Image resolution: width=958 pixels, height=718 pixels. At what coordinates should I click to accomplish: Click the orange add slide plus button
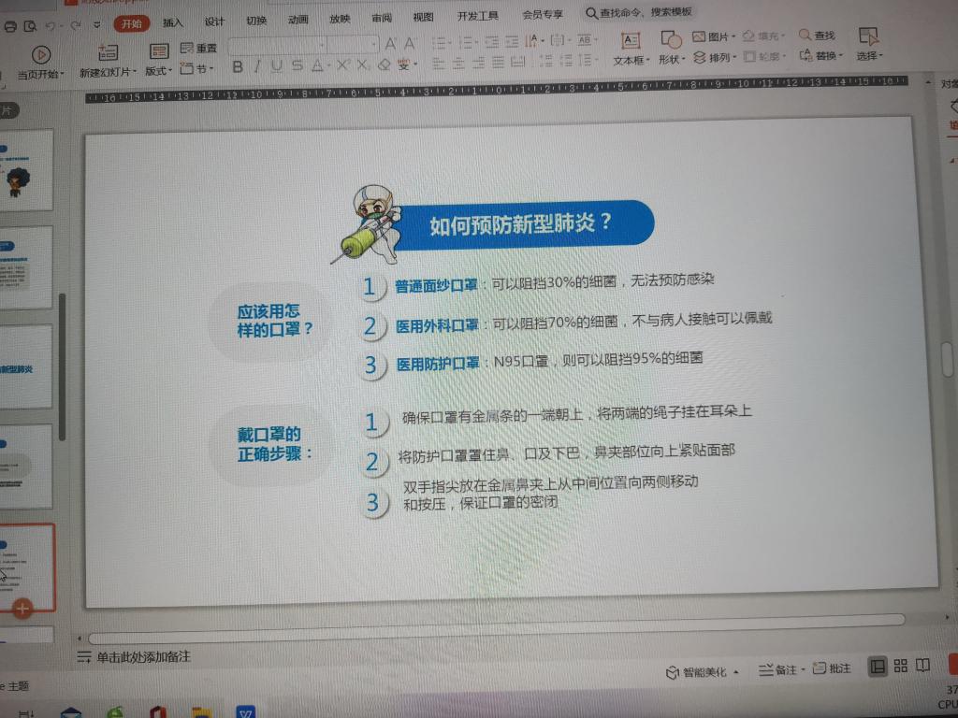[x=22, y=609]
